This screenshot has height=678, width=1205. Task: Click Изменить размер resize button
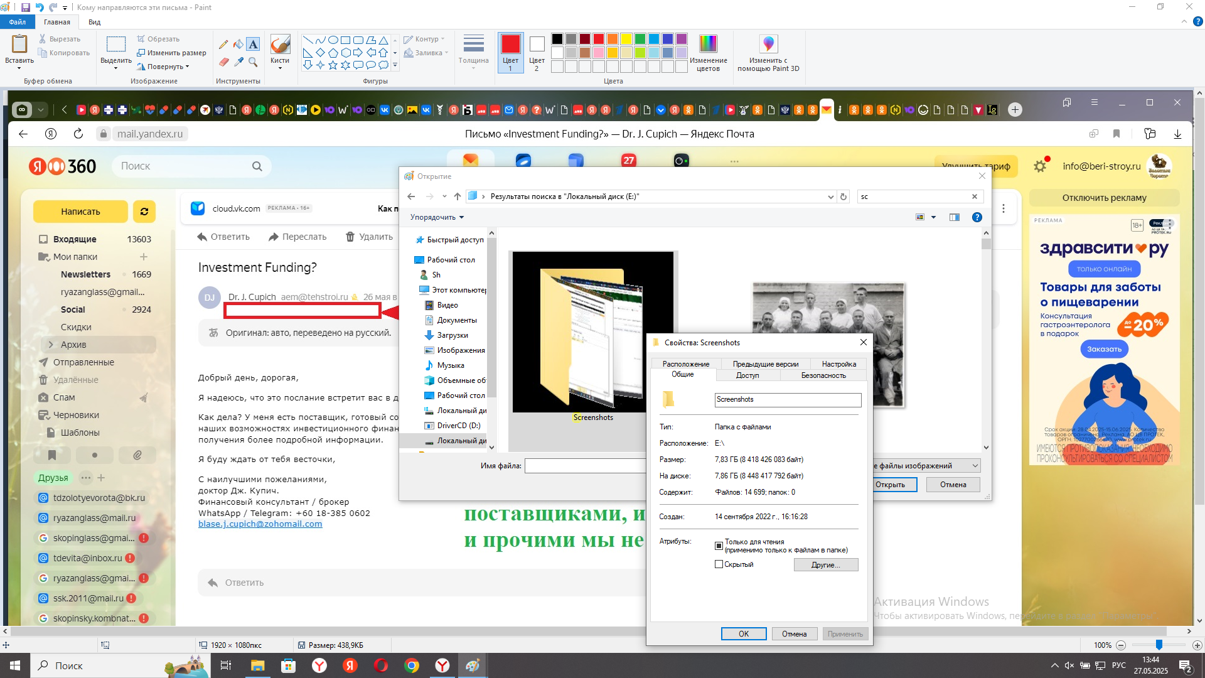(171, 53)
